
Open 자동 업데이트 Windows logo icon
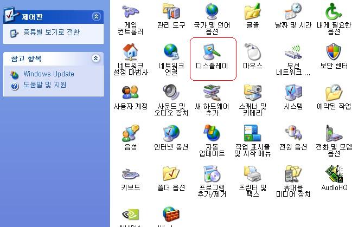pyautogui.click(x=212, y=133)
